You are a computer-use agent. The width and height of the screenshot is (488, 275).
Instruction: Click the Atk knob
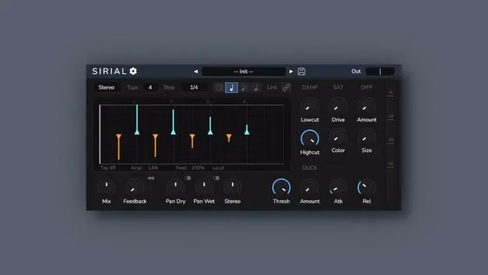pyautogui.click(x=338, y=188)
